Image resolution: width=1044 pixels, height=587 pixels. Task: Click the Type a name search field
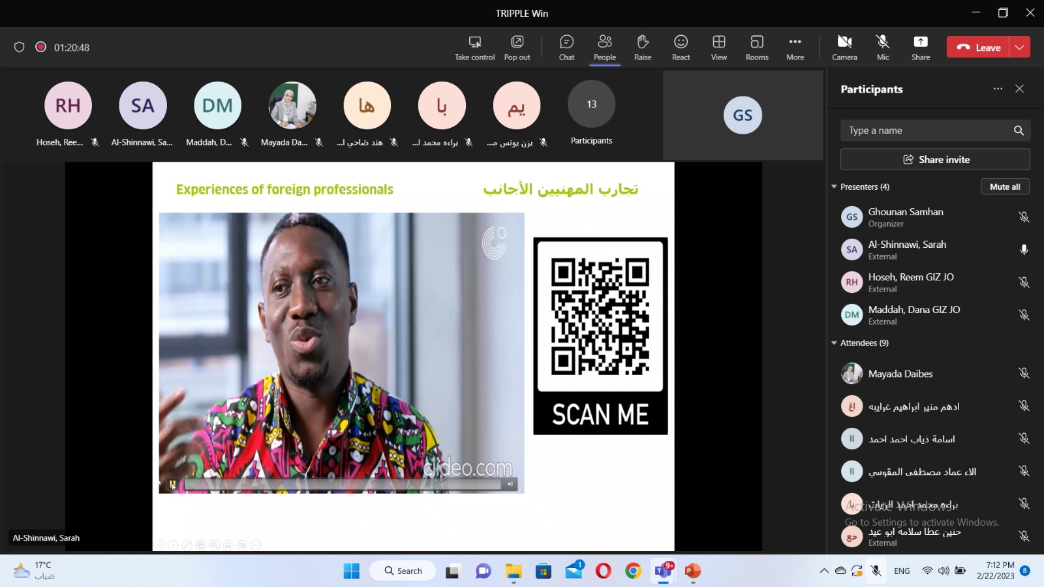(927, 130)
